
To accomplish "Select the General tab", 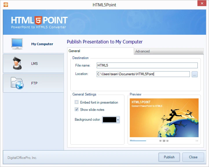I will click(x=100, y=51).
